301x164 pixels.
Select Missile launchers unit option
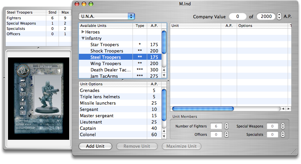(98, 103)
